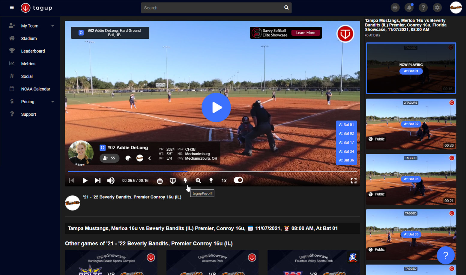Toggle the playlist lines icon in player controls
466x275 pixels.
click(x=160, y=181)
